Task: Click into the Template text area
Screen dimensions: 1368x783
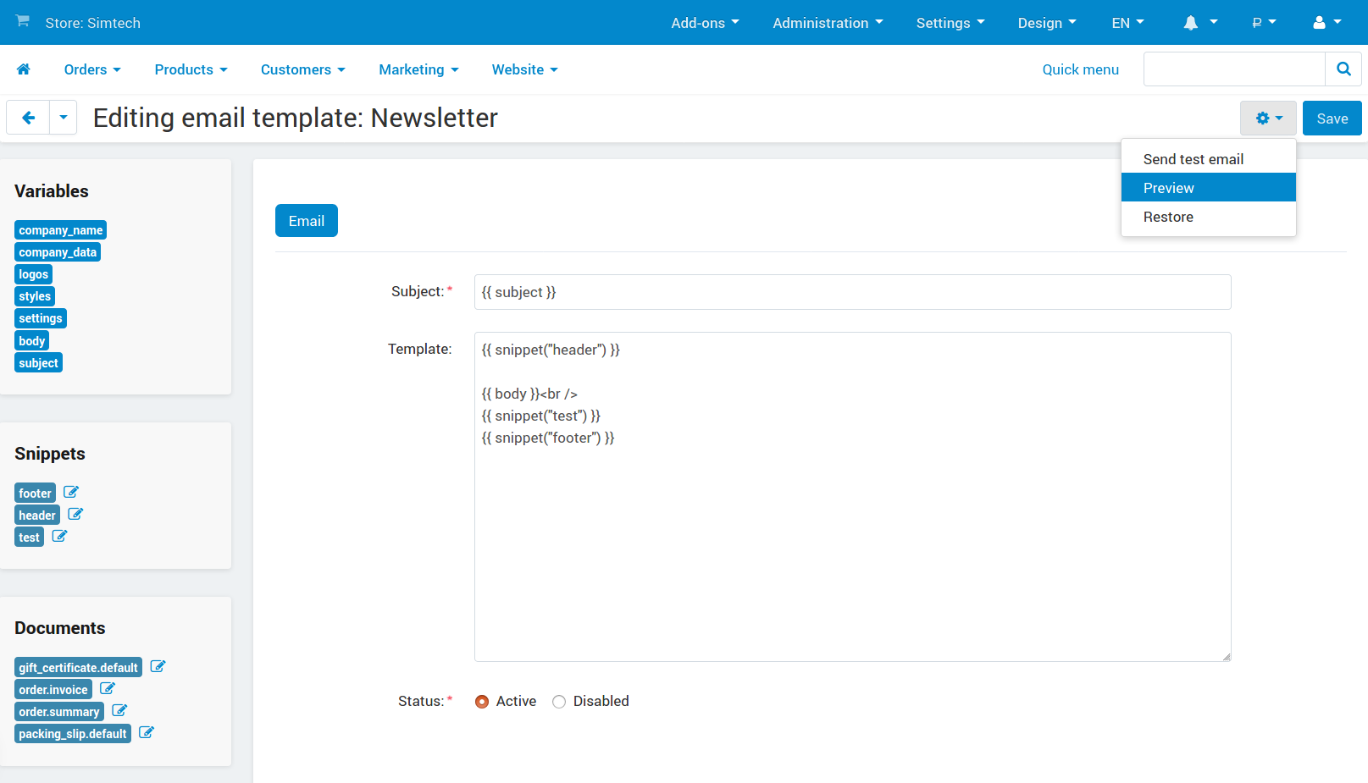Action: [x=852, y=497]
